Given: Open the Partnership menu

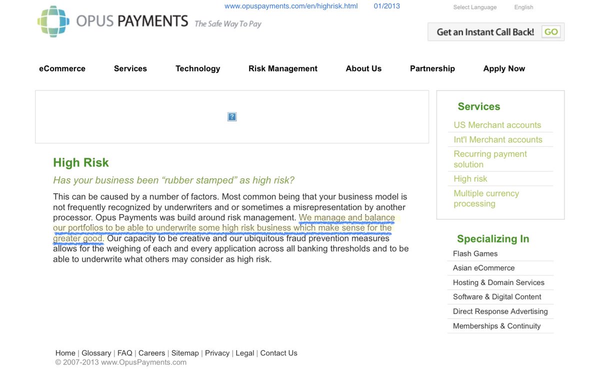Looking at the screenshot, I should tap(432, 69).
